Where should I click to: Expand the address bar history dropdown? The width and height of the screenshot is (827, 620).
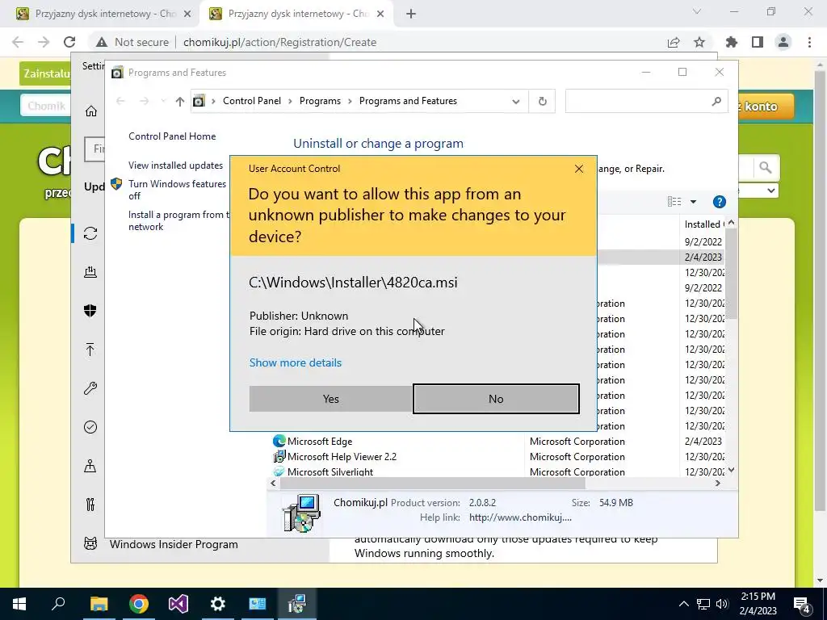point(516,101)
